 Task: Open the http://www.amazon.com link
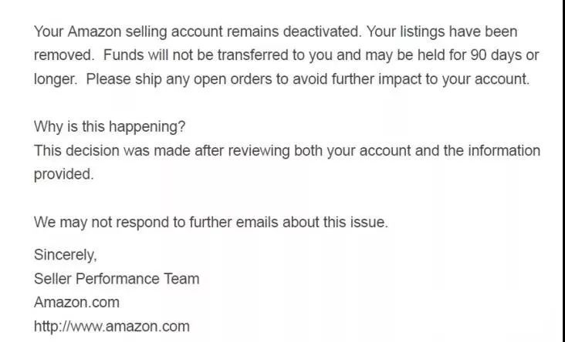click(x=111, y=326)
